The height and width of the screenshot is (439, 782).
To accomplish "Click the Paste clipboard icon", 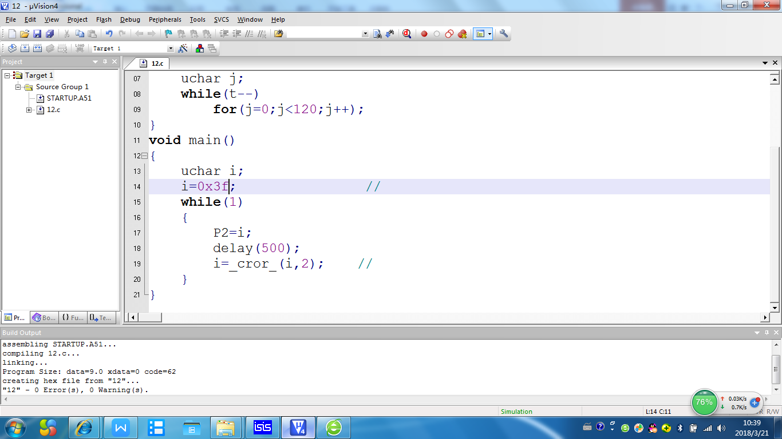I will (92, 34).
